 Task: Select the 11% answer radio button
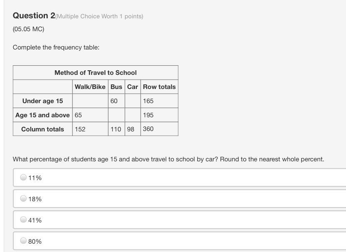pyautogui.click(x=23, y=178)
